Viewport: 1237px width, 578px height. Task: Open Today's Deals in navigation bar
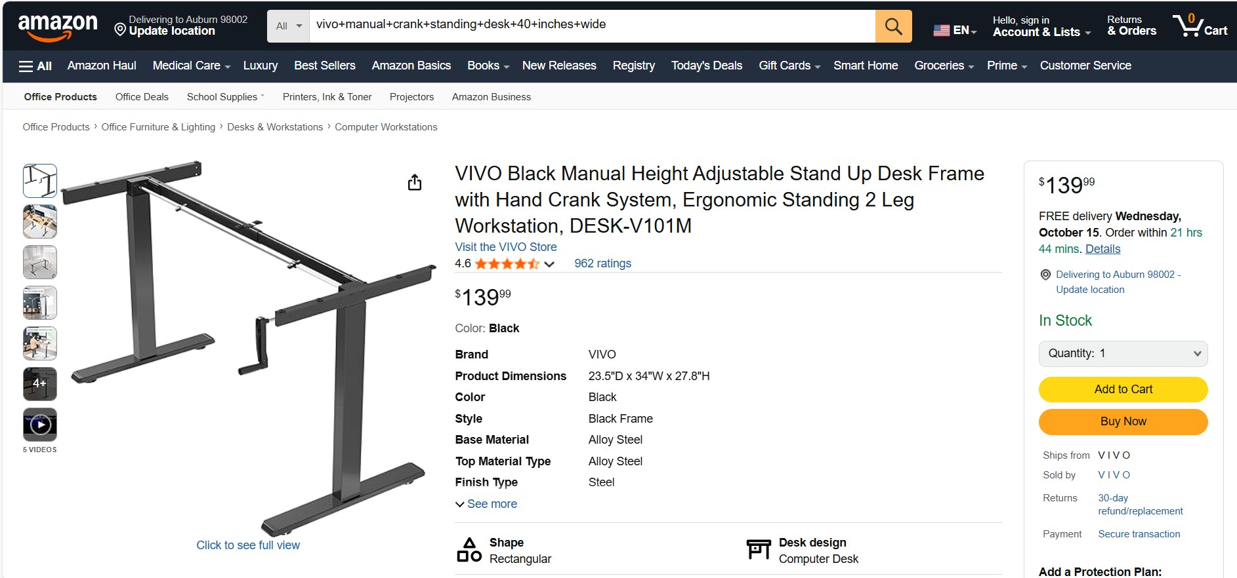coord(706,66)
